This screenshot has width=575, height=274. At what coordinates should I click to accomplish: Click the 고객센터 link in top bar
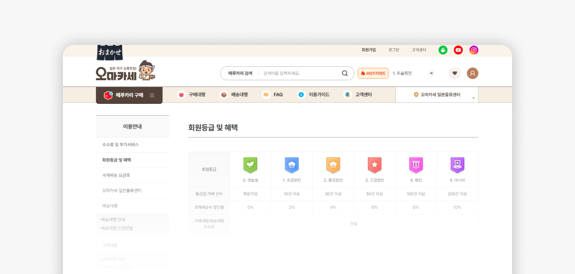[419, 50]
